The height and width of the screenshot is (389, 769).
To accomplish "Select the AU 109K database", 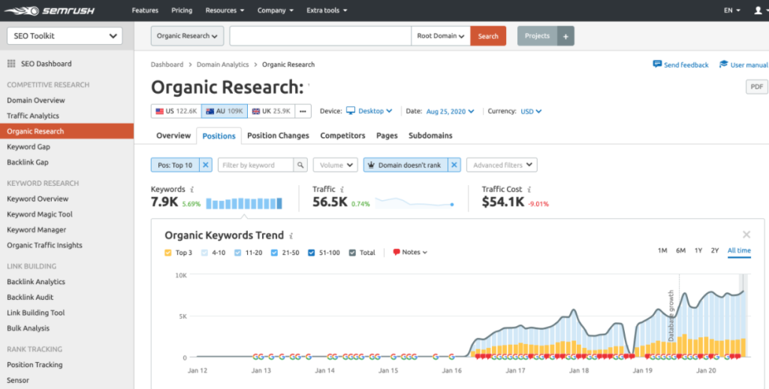I will click(224, 111).
